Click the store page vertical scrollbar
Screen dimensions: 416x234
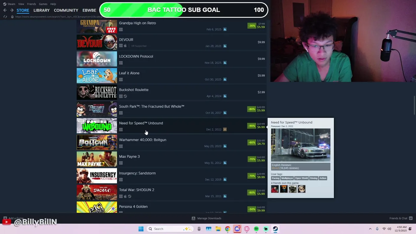pos(414,106)
